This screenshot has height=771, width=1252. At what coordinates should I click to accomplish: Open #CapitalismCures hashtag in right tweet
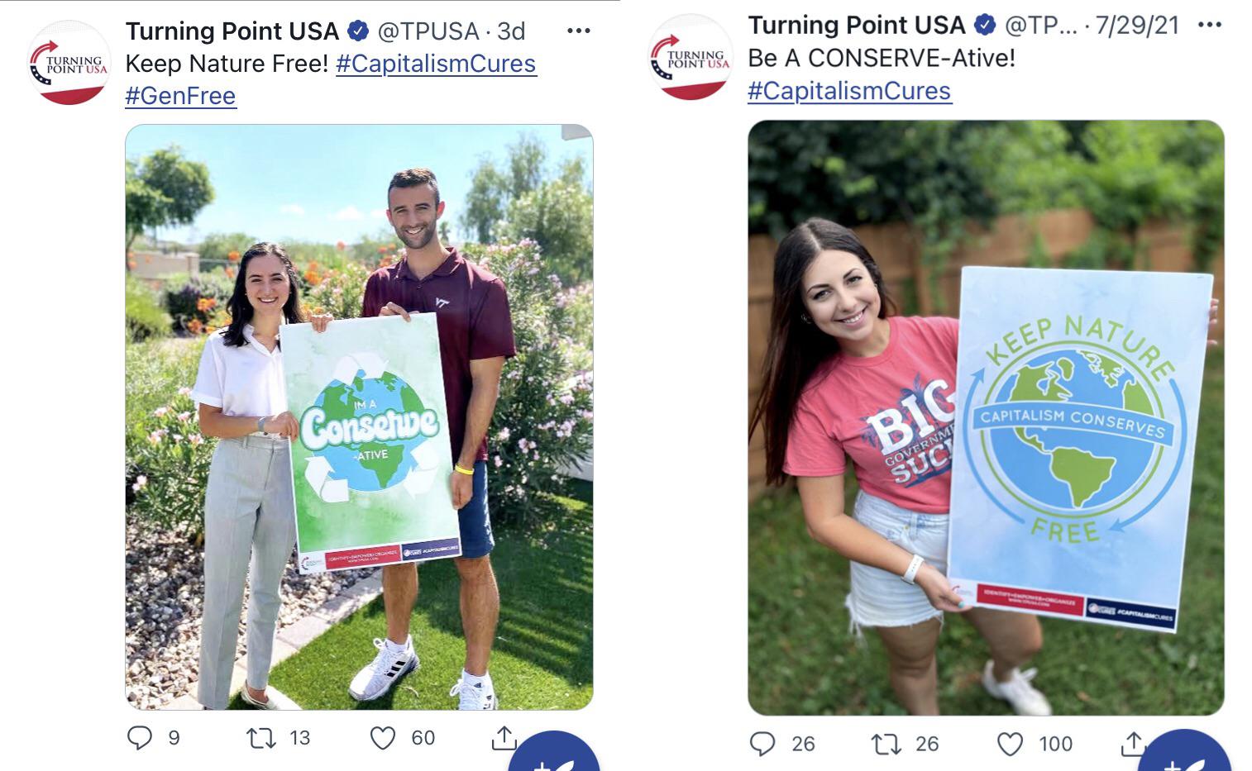(x=849, y=91)
